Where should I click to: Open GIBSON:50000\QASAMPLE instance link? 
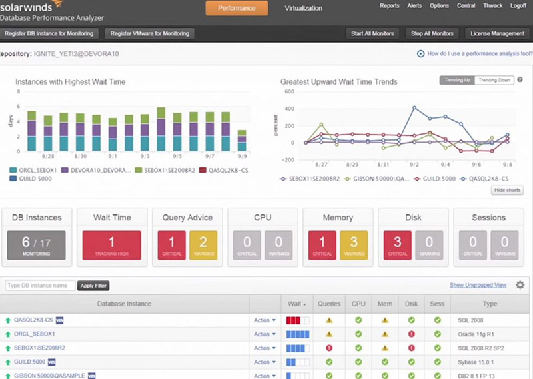(49, 376)
